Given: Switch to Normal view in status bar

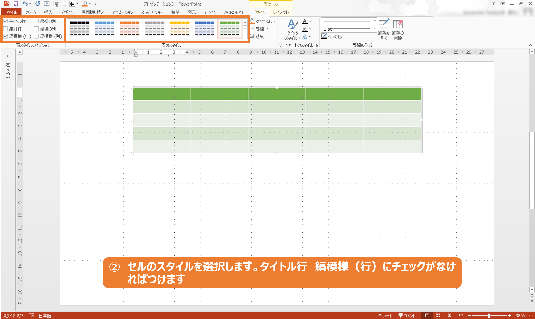Looking at the screenshot, I should point(427,315).
